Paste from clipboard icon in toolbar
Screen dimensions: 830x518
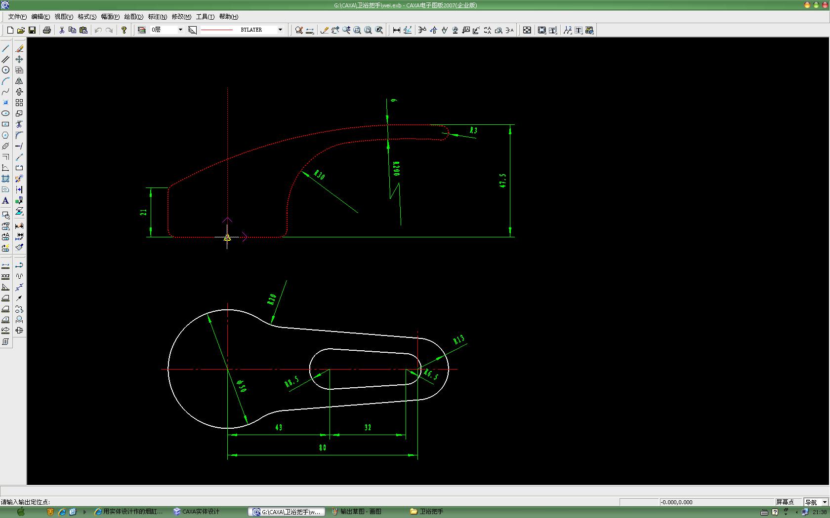[83, 30]
